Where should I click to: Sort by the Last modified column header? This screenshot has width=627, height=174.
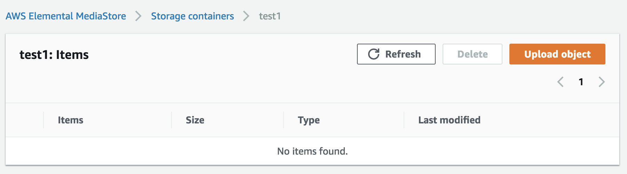[x=449, y=120]
